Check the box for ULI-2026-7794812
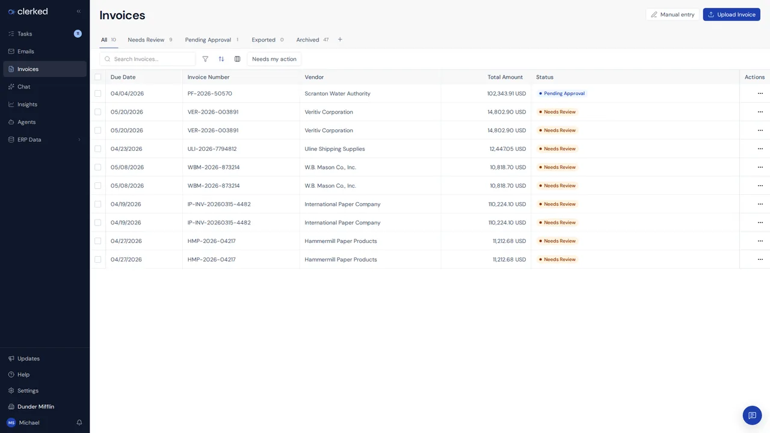The image size is (770, 433). [x=97, y=149]
